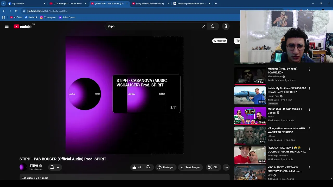Screen dimensions: 333x187
Task: Close the Young RZ Lamine Yamal tab
Action: coord(86,4)
